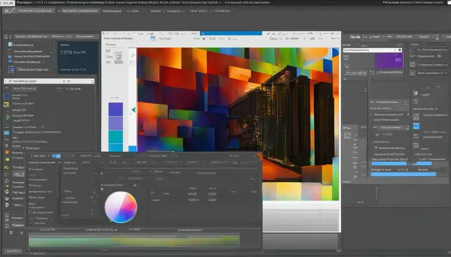This screenshot has width=451, height=257.
Task: Click the teal left-pointing arrow beside the canvas
Action: pyautogui.click(x=133, y=109)
